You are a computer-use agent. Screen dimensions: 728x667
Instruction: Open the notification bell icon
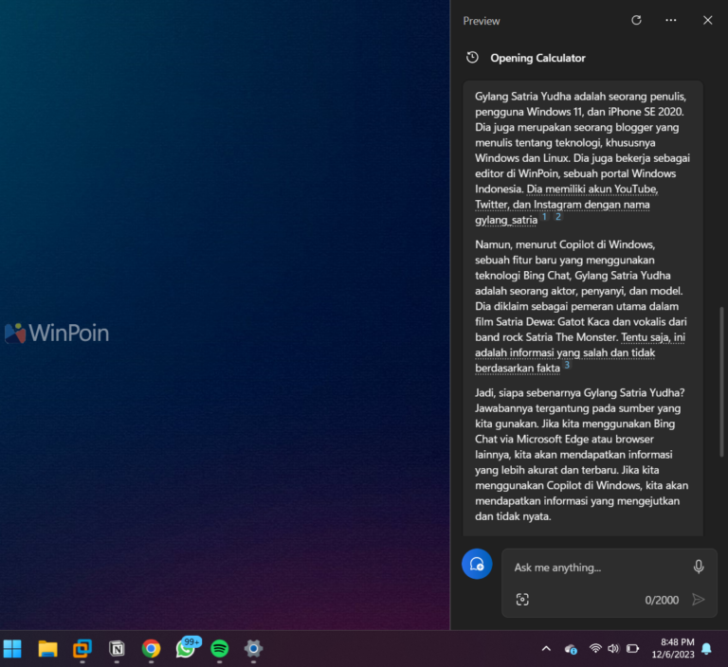706,648
